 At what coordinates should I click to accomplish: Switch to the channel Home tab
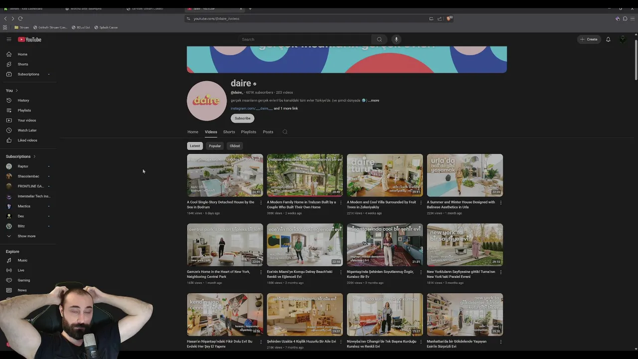pos(193,132)
